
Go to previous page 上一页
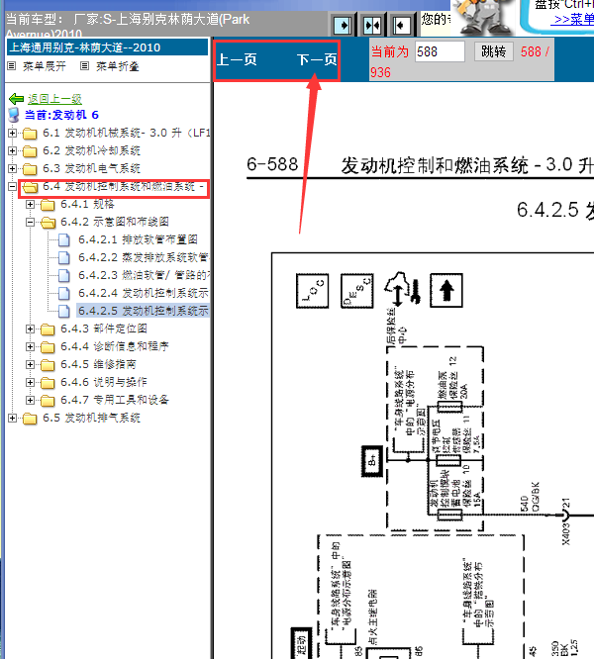tap(237, 59)
